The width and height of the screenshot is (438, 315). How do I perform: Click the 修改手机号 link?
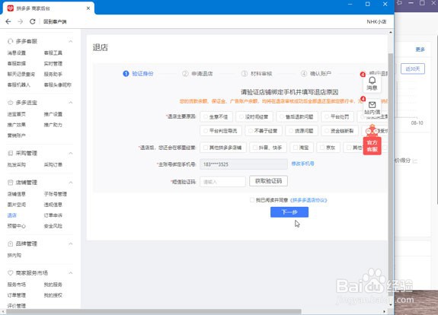303,164
